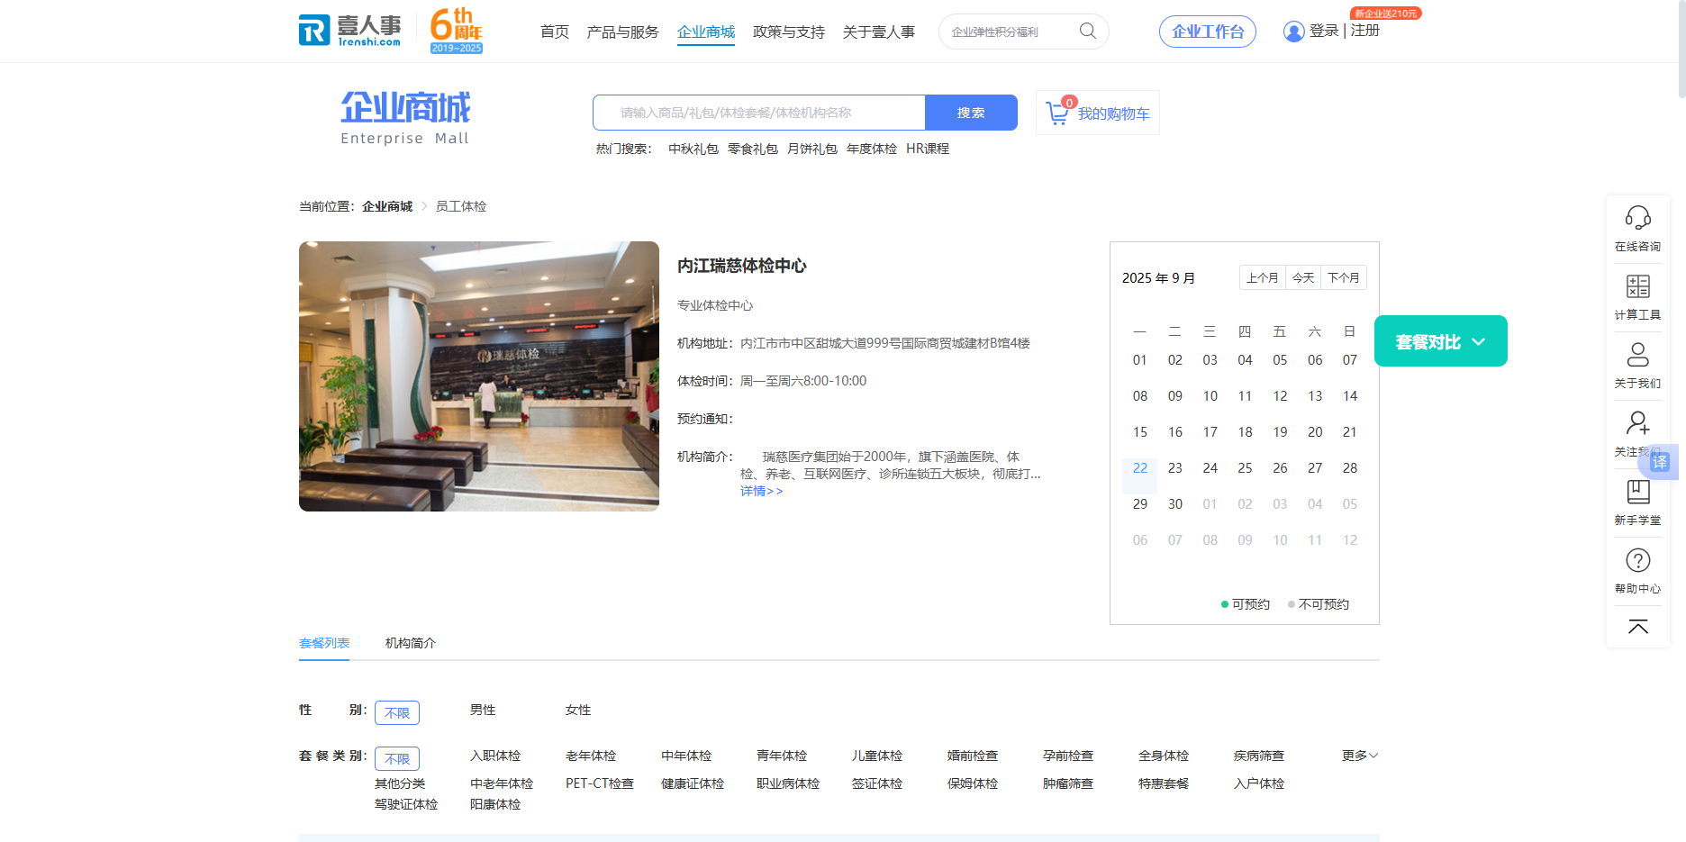Screen dimensions: 1686x842
Task: Click 我的购物车 link
Action: (x=1114, y=113)
